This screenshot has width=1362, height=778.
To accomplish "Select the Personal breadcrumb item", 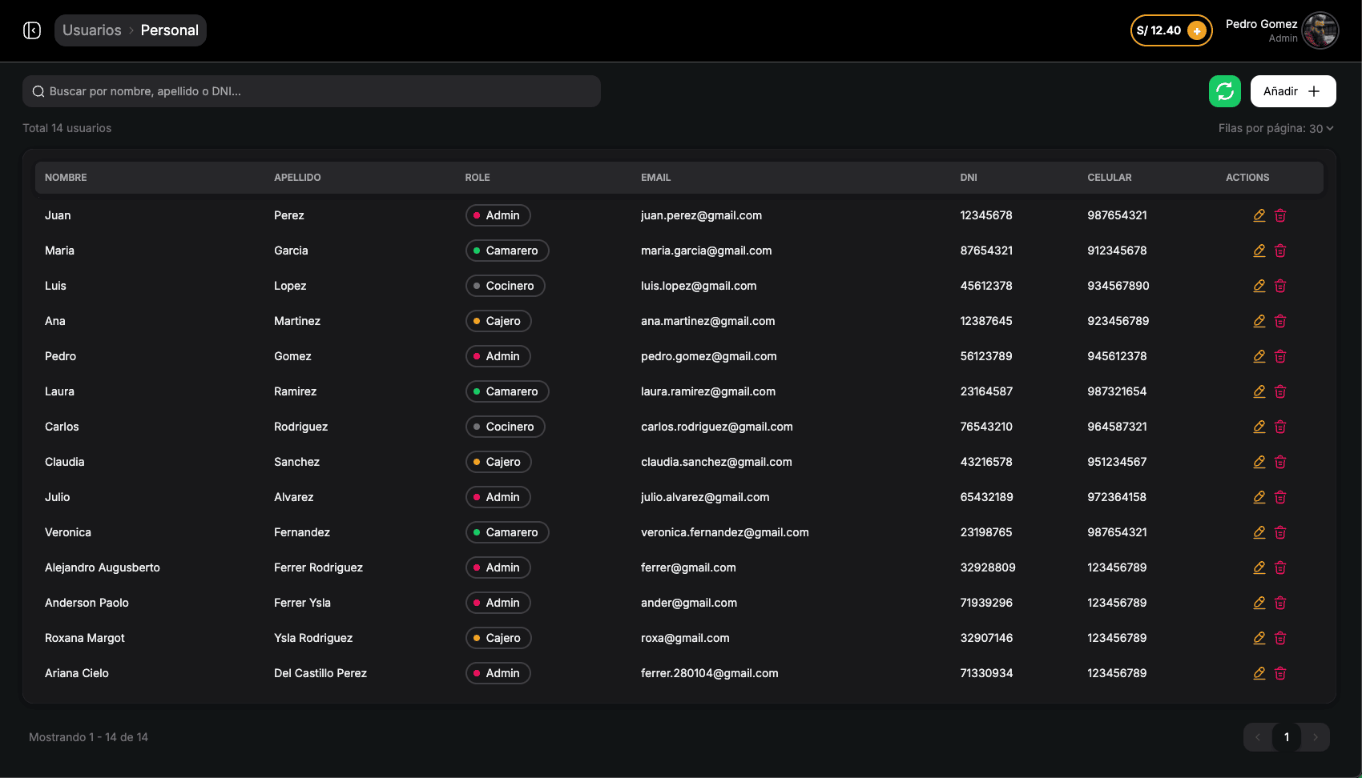I will [169, 30].
